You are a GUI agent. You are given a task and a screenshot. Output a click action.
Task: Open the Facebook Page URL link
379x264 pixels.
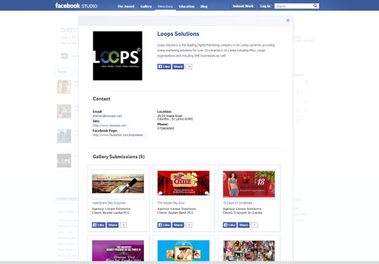click(x=119, y=135)
